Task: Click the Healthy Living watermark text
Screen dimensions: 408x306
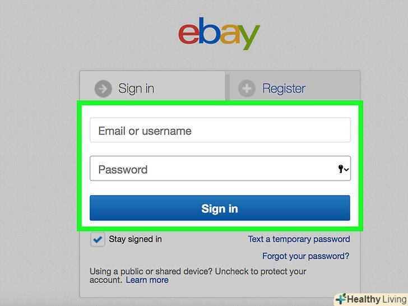Action: (377, 299)
